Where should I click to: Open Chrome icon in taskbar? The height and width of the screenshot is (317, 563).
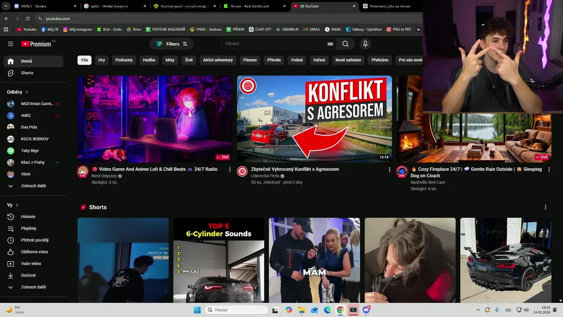coord(340,310)
